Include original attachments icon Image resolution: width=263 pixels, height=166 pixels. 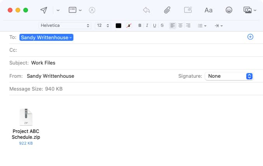click(188, 10)
